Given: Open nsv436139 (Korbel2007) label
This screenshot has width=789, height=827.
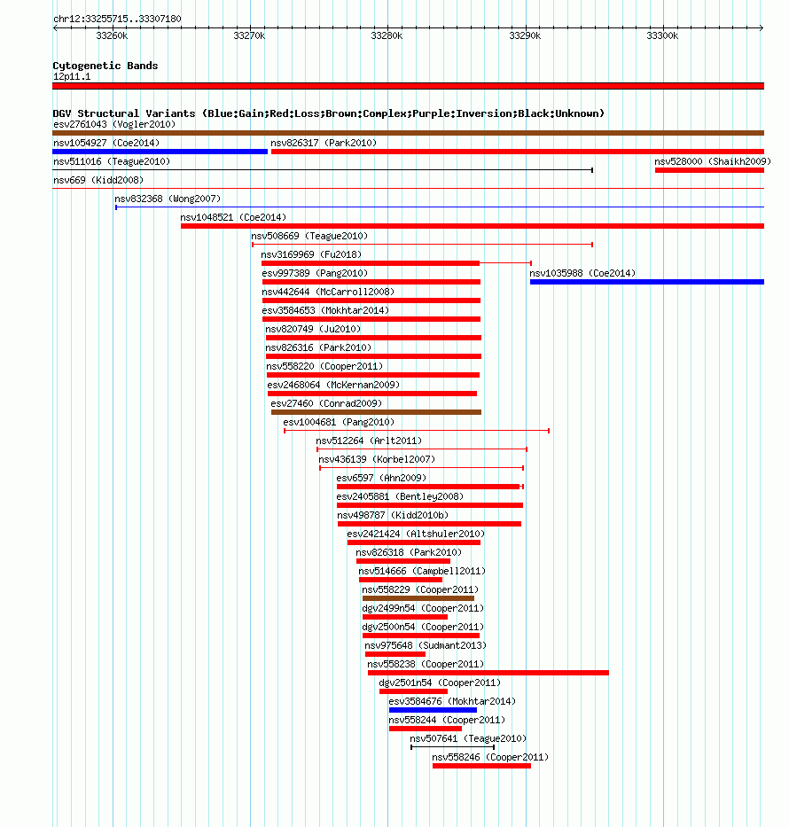Looking at the screenshot, I should 377,459.
